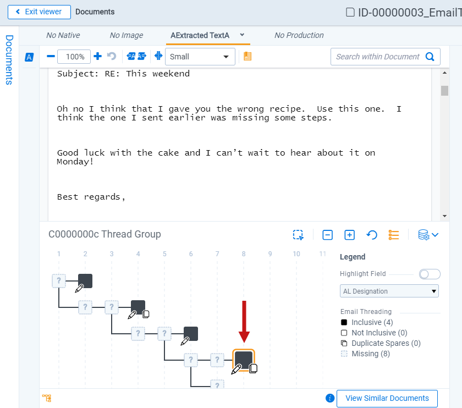Click the blue info icon near View Similar Documents

point(330,398)
